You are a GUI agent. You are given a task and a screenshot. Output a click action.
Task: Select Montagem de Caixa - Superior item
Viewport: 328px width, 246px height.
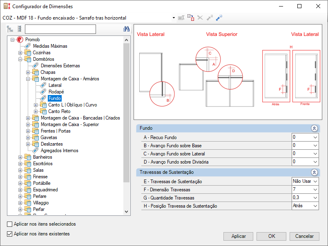point(70,124)
